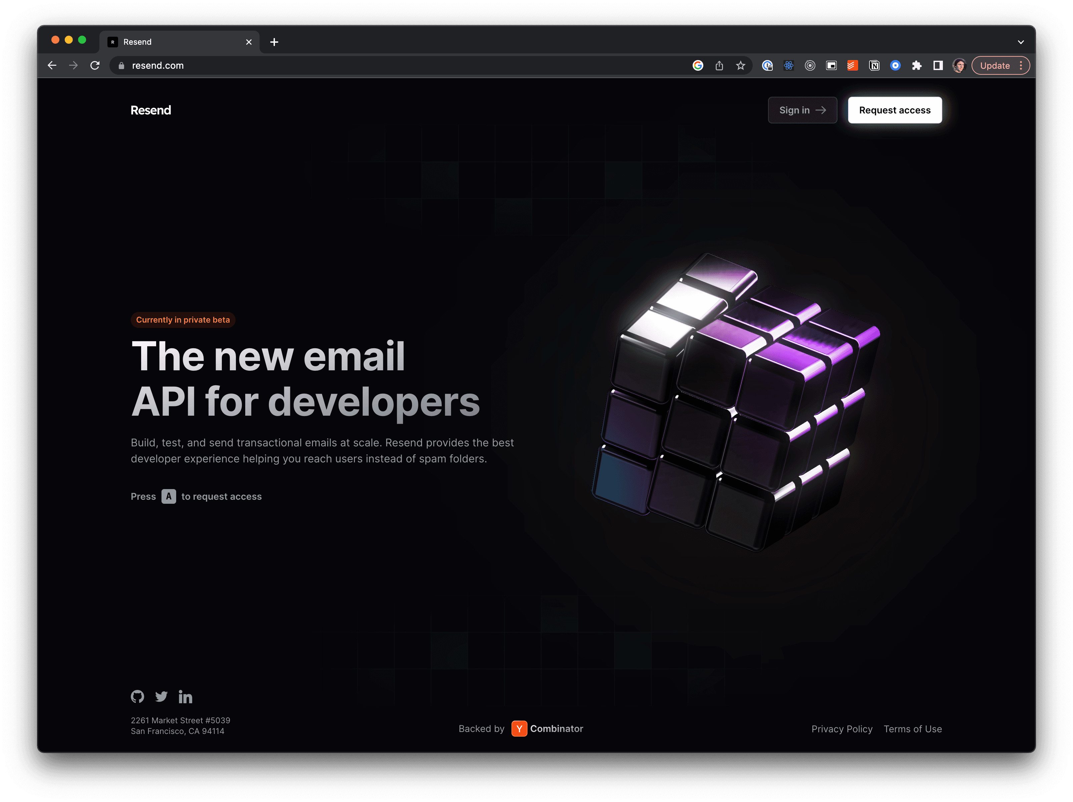Click the Currently in private beta badge

tap(183, 320)
